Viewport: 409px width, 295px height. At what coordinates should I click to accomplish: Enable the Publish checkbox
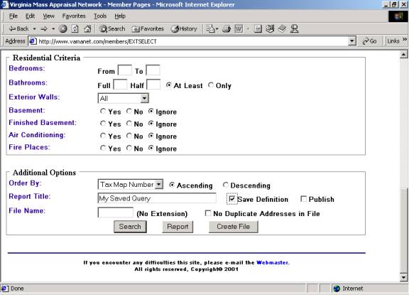(x=303, y=199)
